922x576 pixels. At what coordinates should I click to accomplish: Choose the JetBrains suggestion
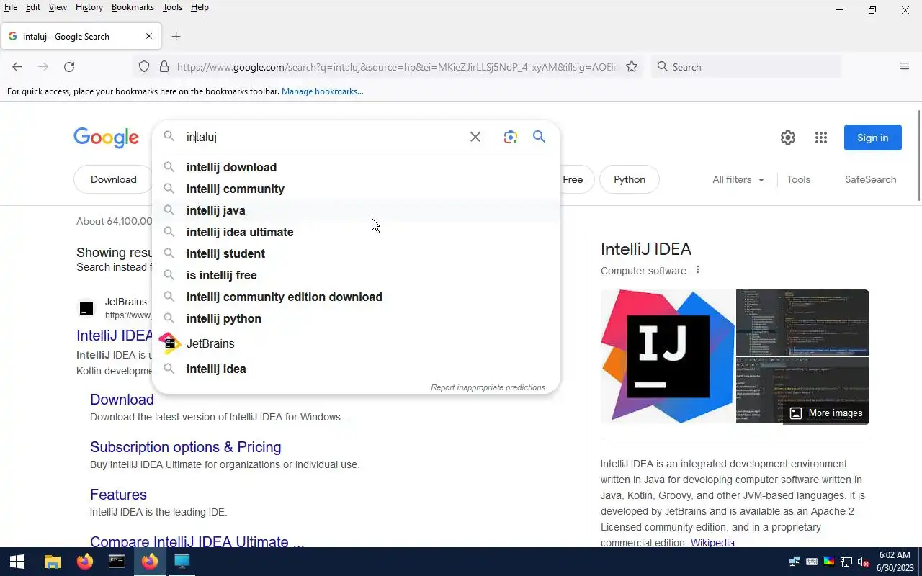[x=356, y=343]
